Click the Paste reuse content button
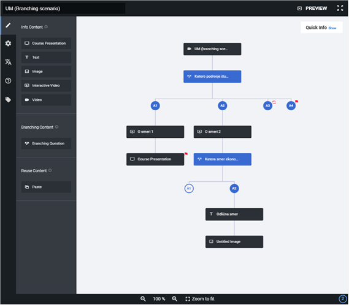This screenshot has width=349, height=305. point(46,187)
